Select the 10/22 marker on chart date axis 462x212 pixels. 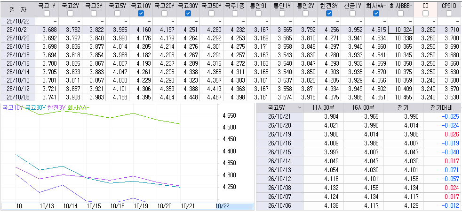coord(222,206)
